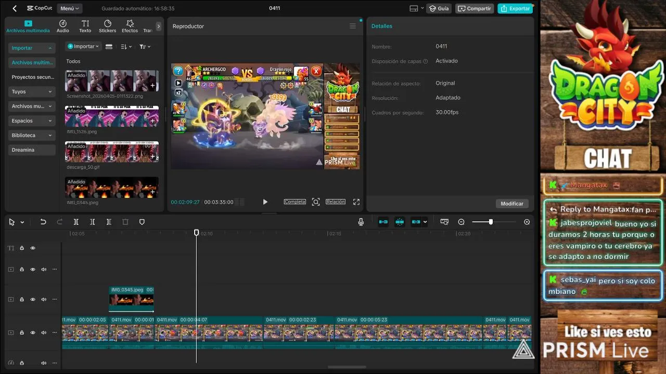
Task: Toggle auto snapping in timeline
Action: 400,222
